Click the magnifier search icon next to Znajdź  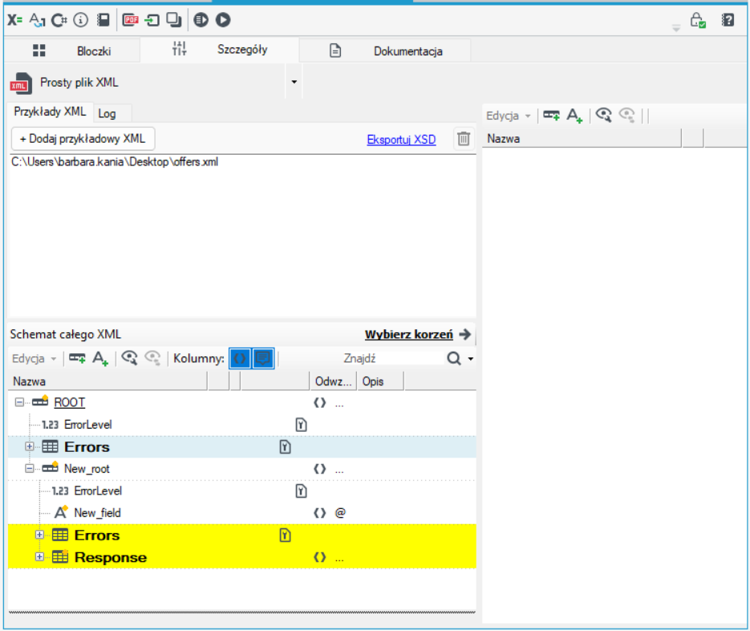[x=454, y=359]
